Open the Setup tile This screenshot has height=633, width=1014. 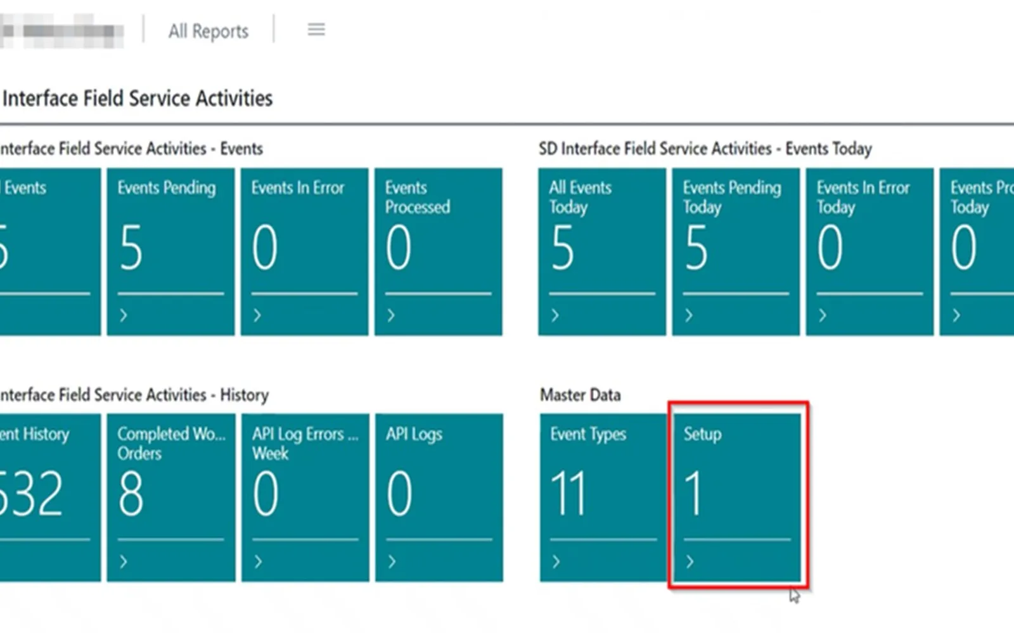click(737, 498)
